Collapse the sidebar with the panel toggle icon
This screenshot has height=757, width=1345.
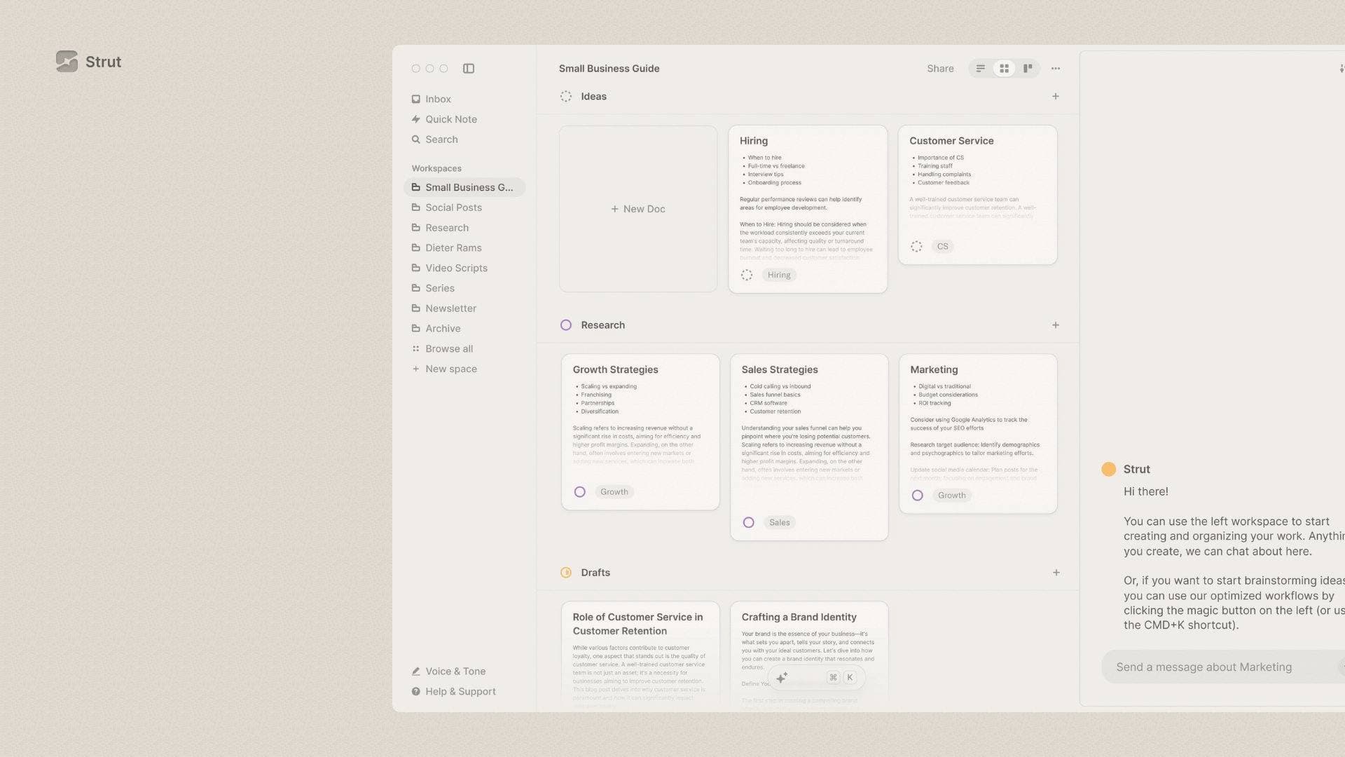[468, 68]
